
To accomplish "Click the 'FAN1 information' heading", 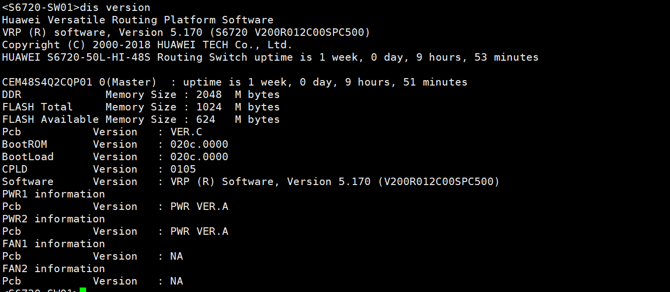I will (53, 244).
